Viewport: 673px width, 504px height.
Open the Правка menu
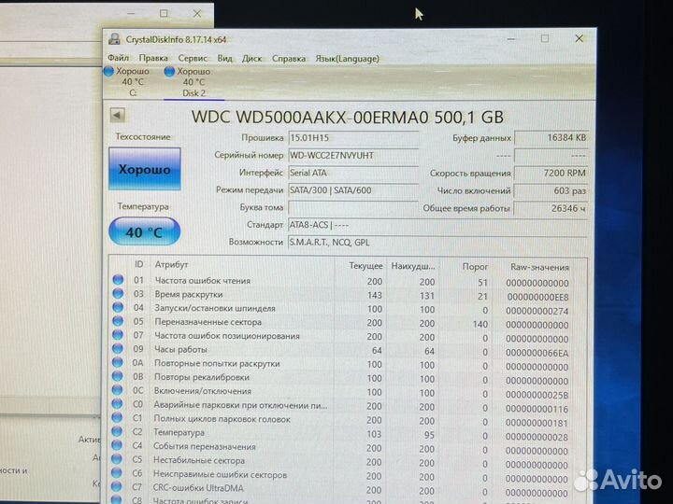pos(153,58)
